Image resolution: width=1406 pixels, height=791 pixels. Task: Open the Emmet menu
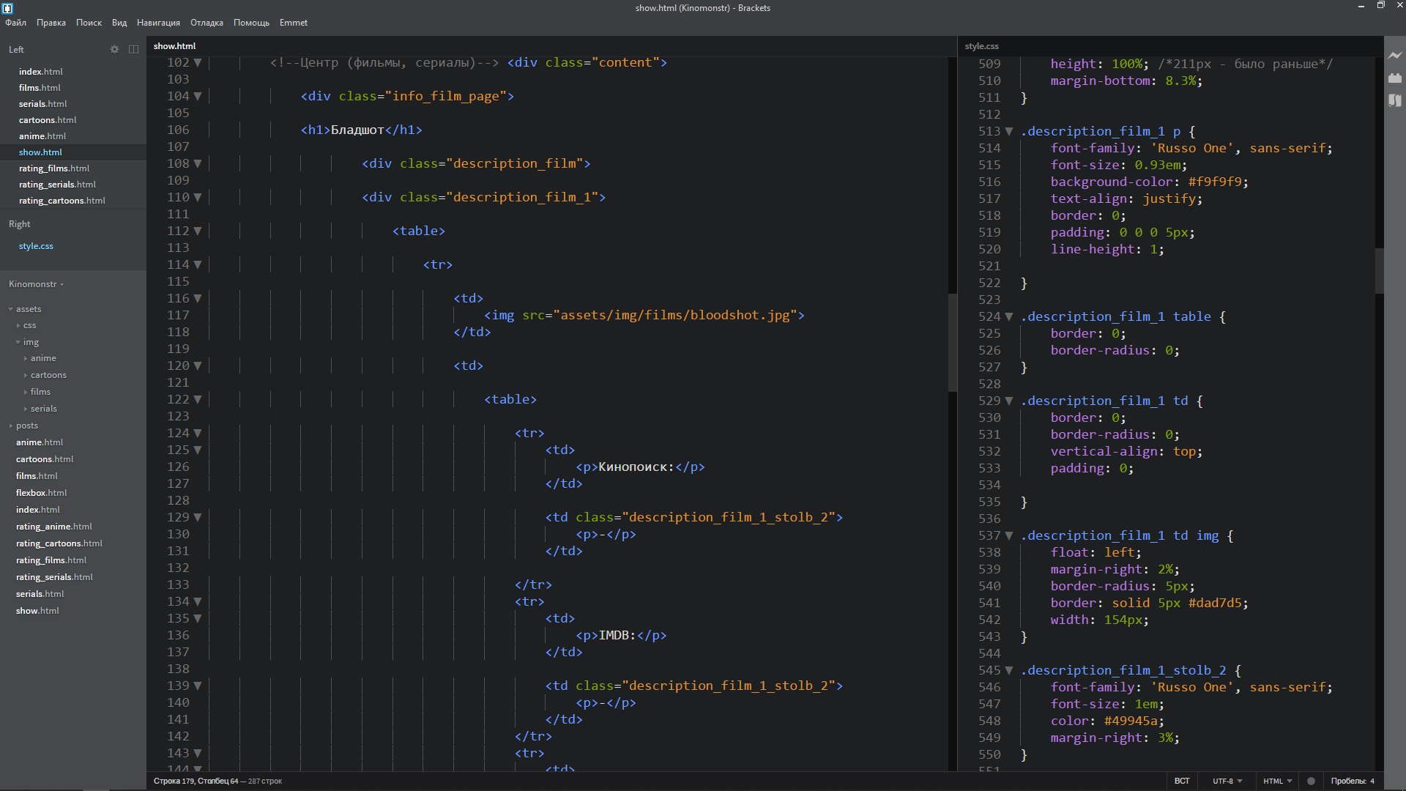point(294,23)
